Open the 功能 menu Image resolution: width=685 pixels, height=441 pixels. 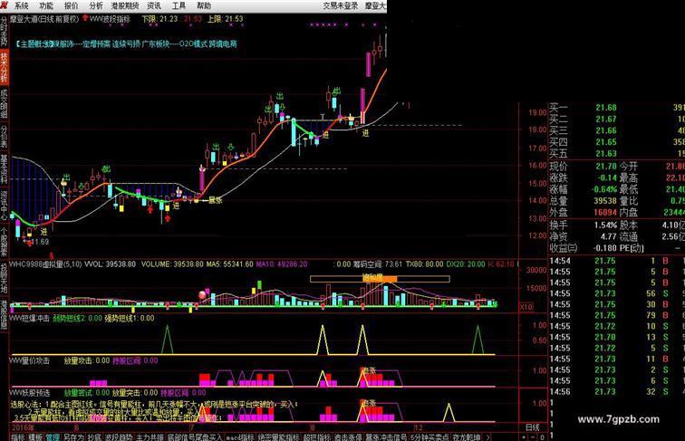coord(46,5)
